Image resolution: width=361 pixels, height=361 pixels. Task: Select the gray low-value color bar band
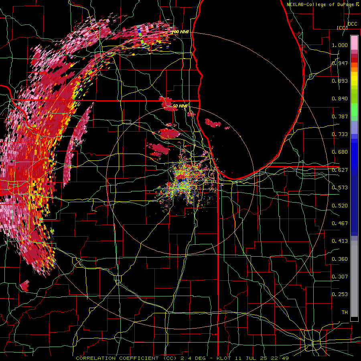[354, 279]
